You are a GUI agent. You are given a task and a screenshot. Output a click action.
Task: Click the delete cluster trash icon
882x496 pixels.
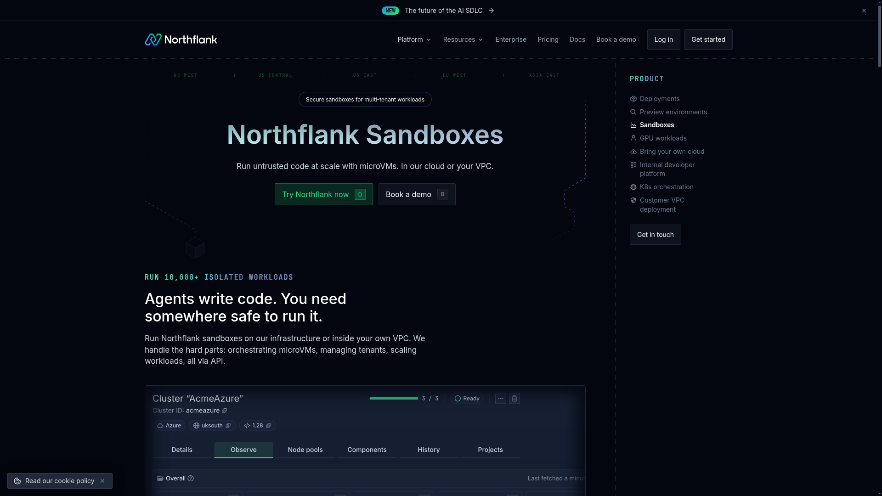click(x=514, y=399)
